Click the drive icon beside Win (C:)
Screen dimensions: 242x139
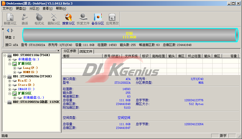15,81
